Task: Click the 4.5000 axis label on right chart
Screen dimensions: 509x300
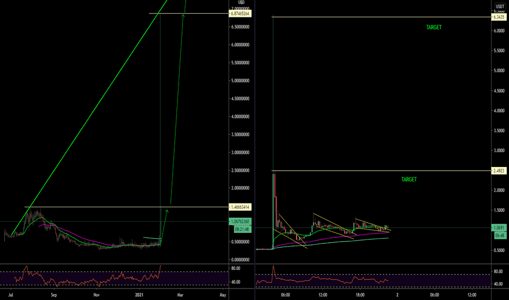Action: tap(499, 91)
